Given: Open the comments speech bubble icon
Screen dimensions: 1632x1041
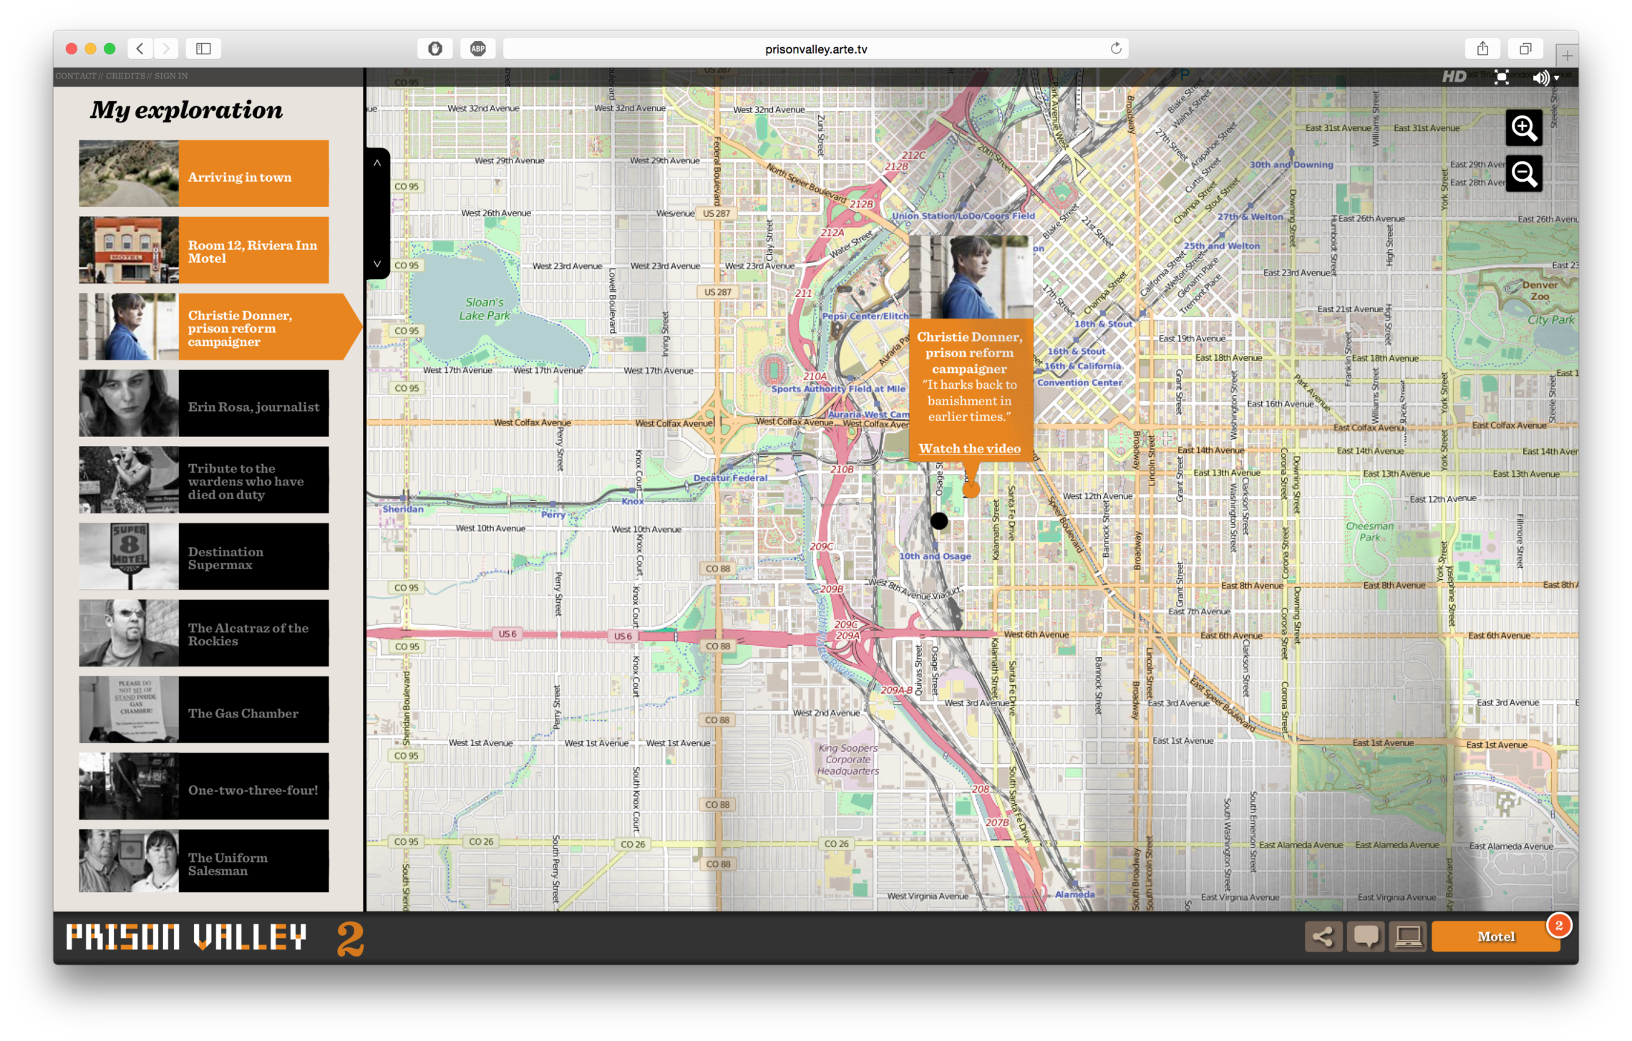Looking at the screenshot, I should coord(1366,936).
